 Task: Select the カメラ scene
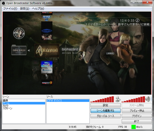coord(24,106)
